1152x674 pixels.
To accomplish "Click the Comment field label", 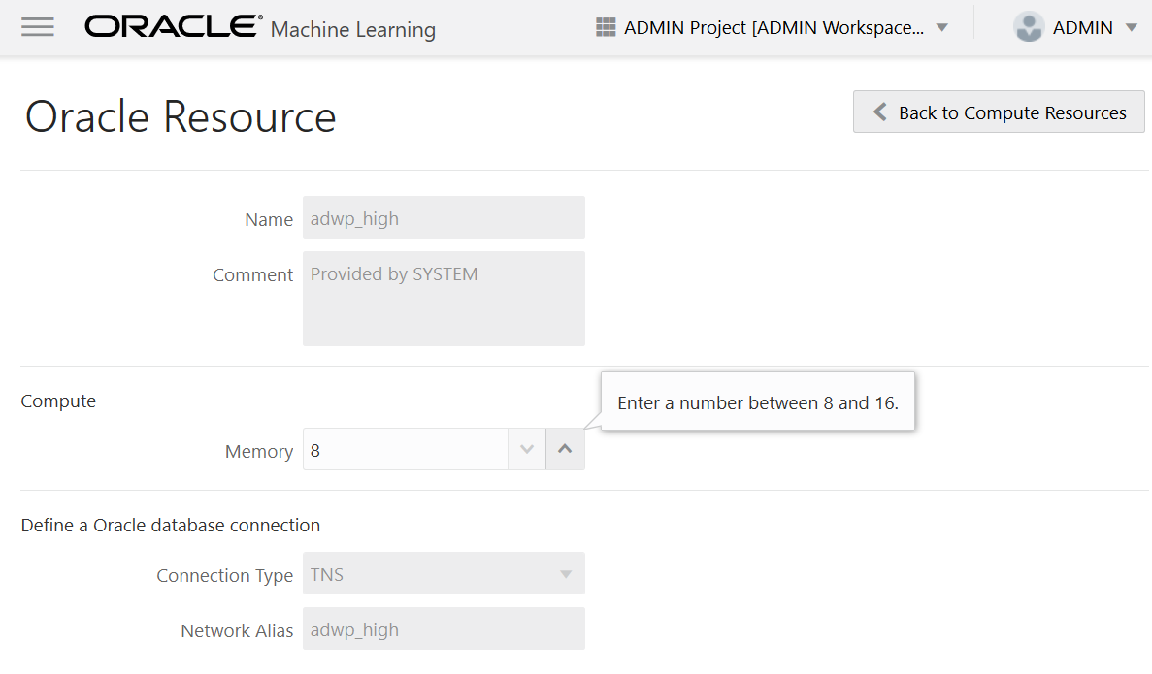I will pos(252,274).
